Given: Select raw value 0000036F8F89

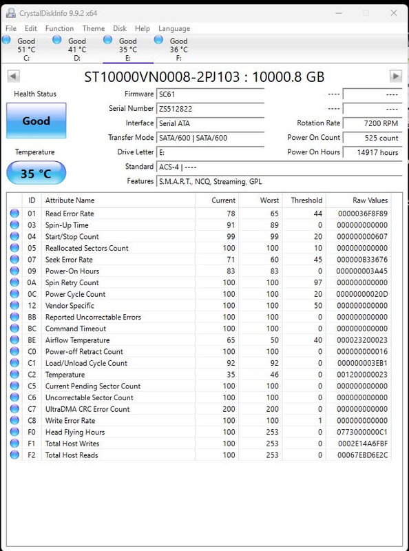Looking at the screenshot, I should [x=363, y=214].
